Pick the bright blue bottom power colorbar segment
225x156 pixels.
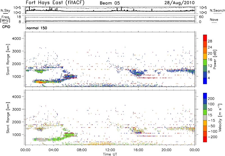(x=205, y=81)
